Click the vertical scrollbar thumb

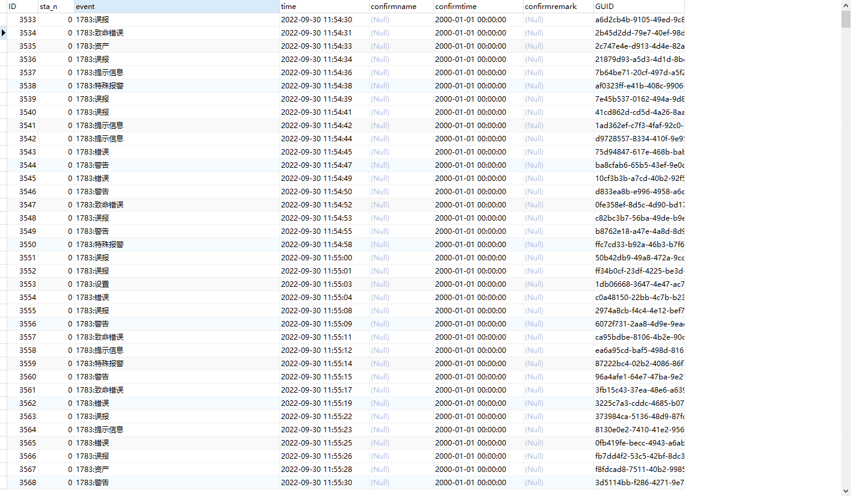[x=846, y=19]
